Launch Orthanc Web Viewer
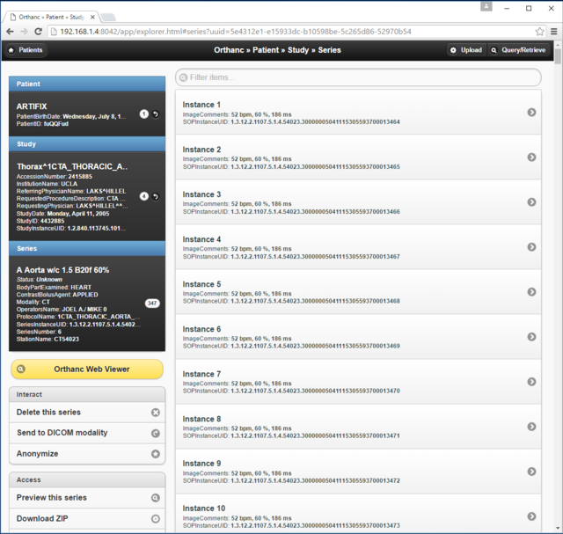This screenshot has width=563, height=534. click(86, 369)
